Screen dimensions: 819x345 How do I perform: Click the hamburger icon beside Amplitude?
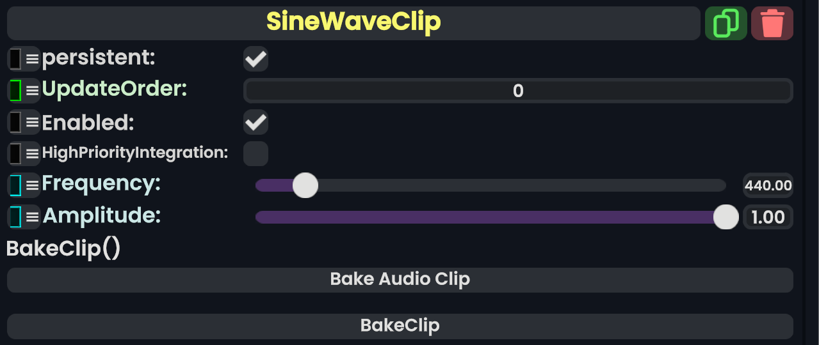[x=32, y=217]
